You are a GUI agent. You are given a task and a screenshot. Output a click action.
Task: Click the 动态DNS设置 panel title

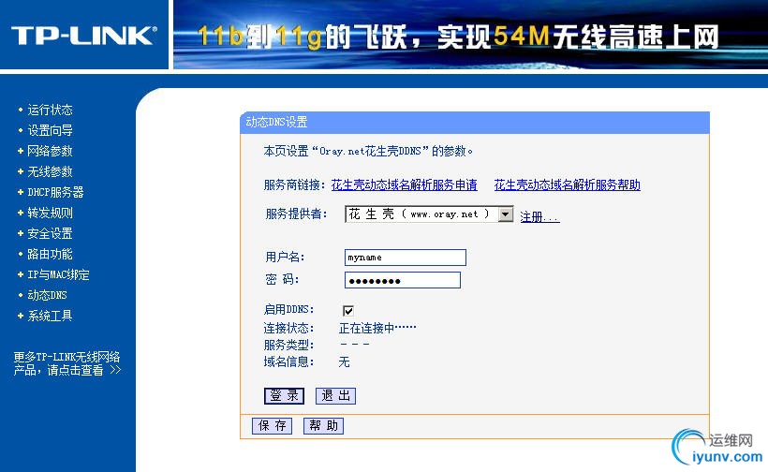[276, 122]
